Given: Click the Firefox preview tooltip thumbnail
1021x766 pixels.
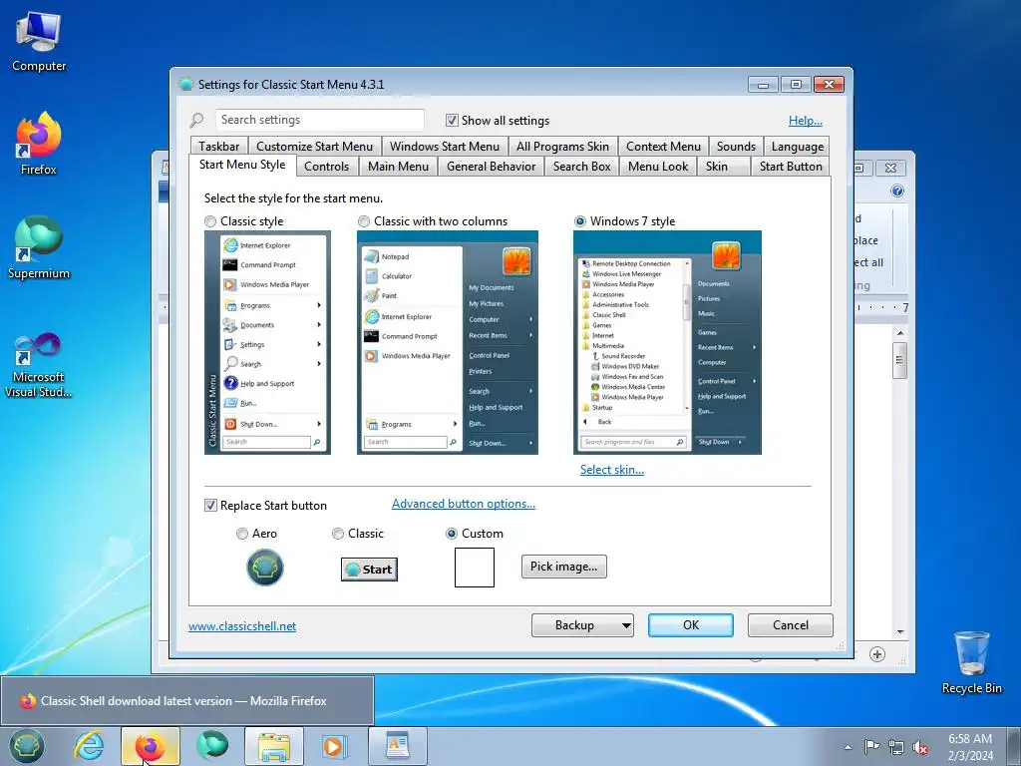Looking at the screenshot, I should [186, 701].
